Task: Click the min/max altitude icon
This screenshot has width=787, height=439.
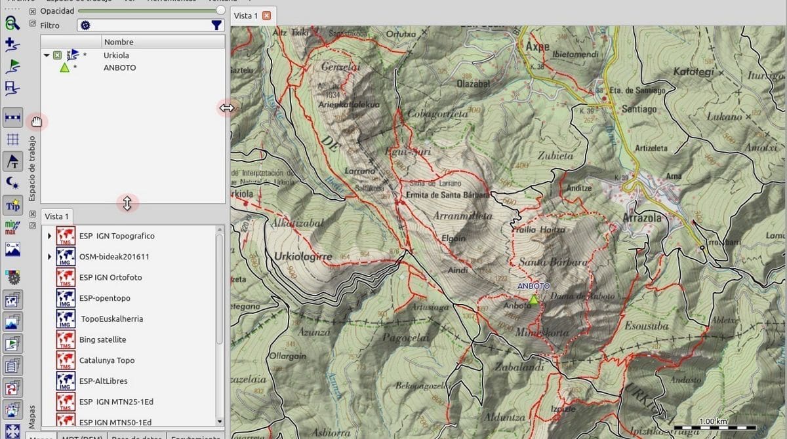Action: click(x=13, y=226)
